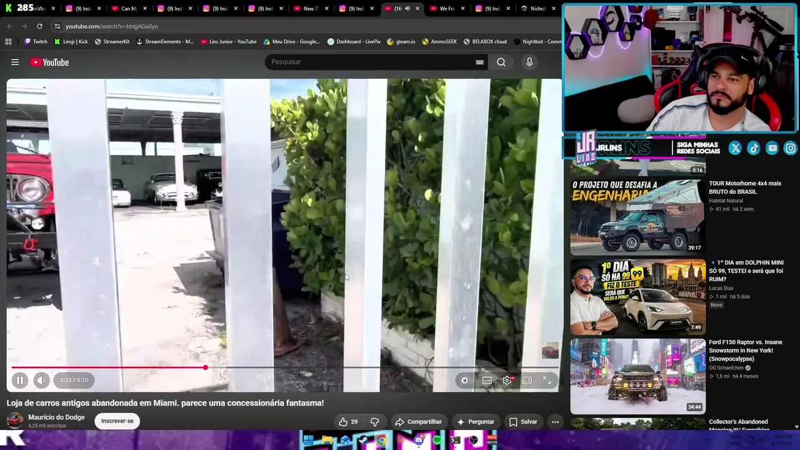This screenshot has height=450, width=800.
Task: Toggle the autoplay switch in player
Action: [x=464, y=380]
